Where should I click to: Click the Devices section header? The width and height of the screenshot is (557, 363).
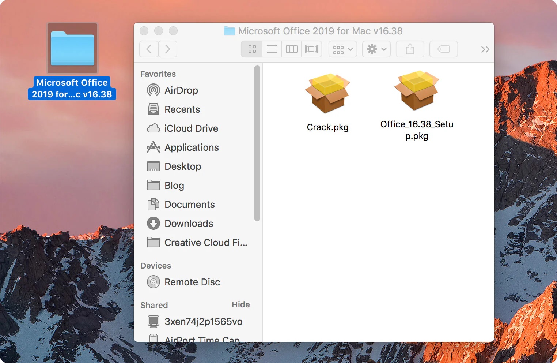156,266
